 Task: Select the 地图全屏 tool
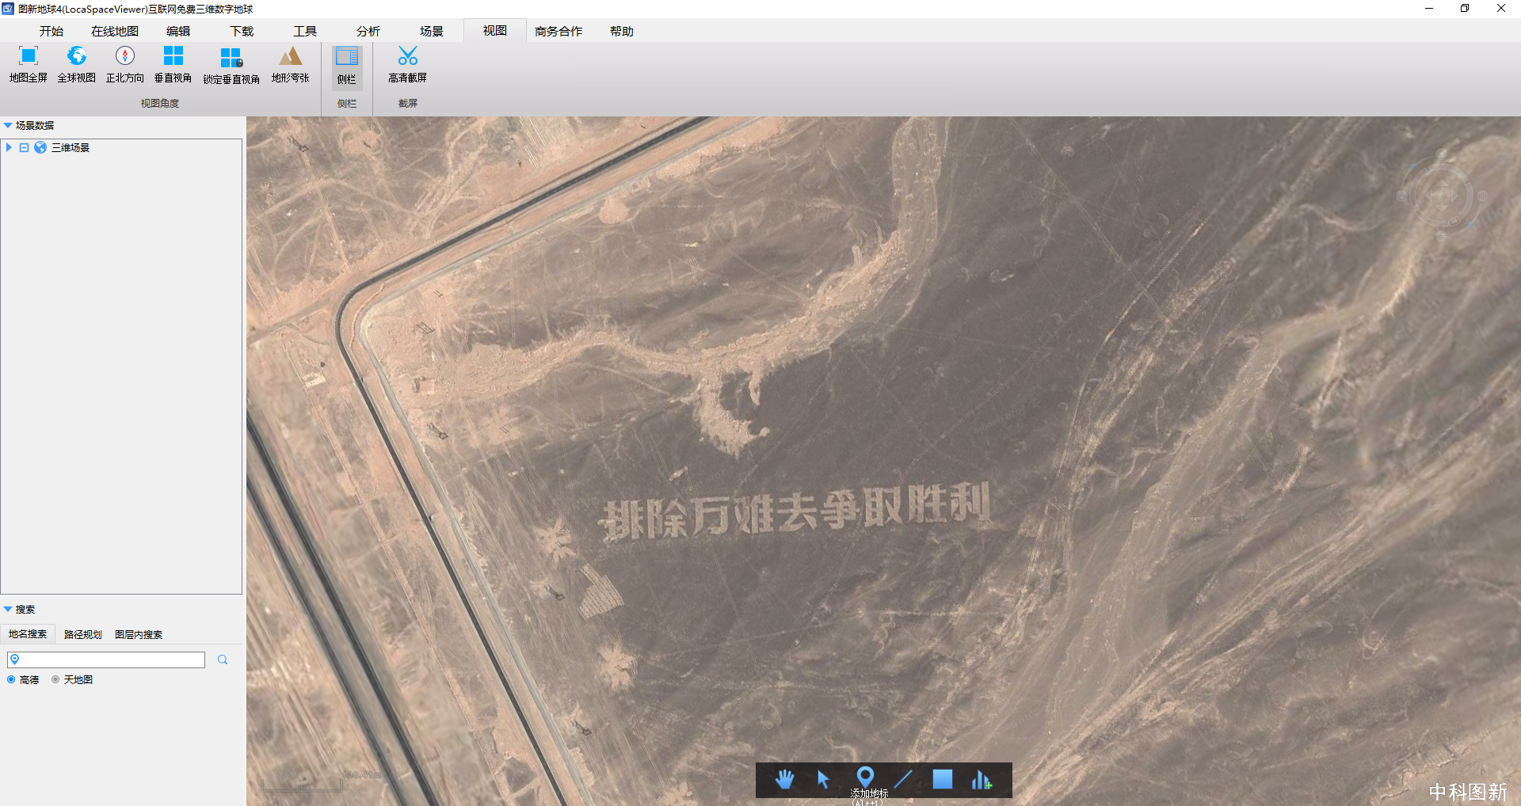tap(27, 65)
